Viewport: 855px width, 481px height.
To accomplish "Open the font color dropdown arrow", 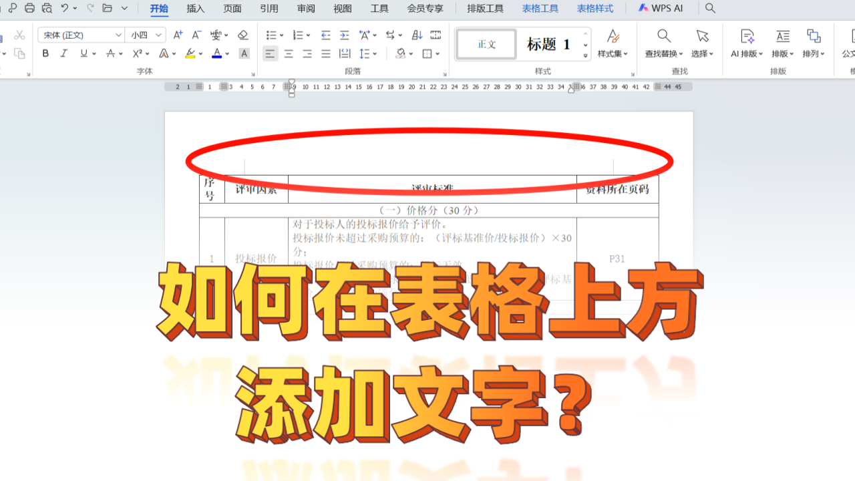I will pos(227,54).
